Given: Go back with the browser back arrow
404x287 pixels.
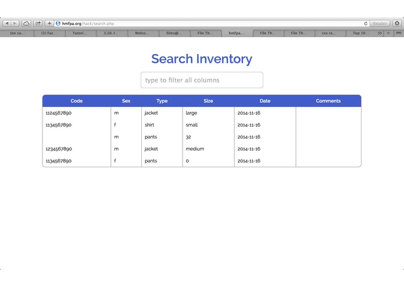Looking at the screenshot, I should point(7,23).
